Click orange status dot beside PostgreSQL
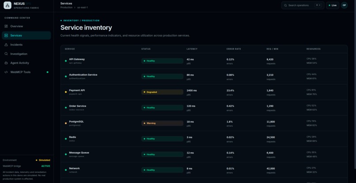This screenshot has height=183, width=356. pos(66,123)
